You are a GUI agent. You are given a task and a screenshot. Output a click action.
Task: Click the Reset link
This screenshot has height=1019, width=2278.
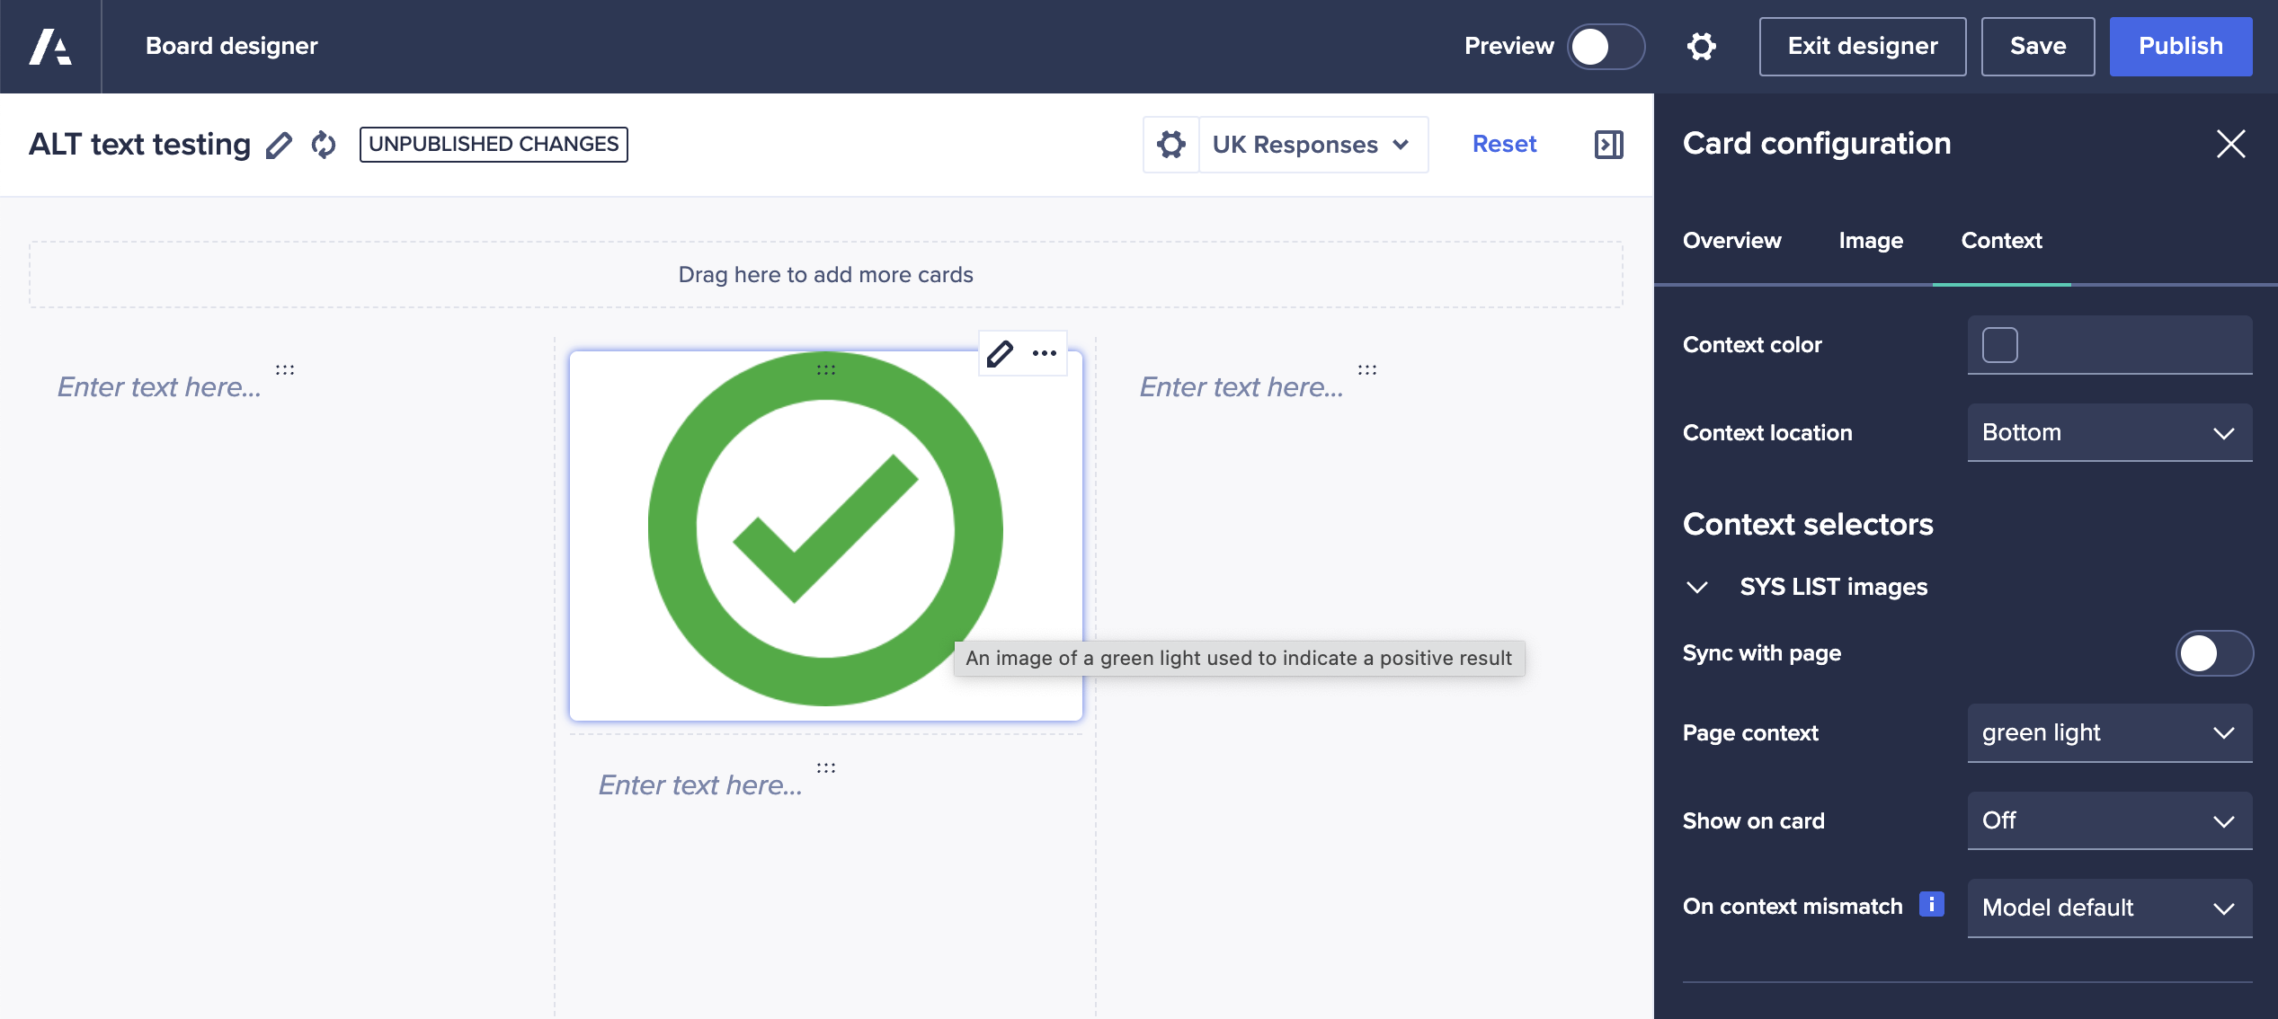(x=1504, y=145)
